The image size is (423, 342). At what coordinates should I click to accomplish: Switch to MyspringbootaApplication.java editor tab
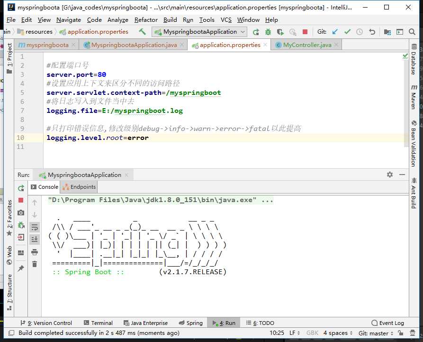click(134, 45)
